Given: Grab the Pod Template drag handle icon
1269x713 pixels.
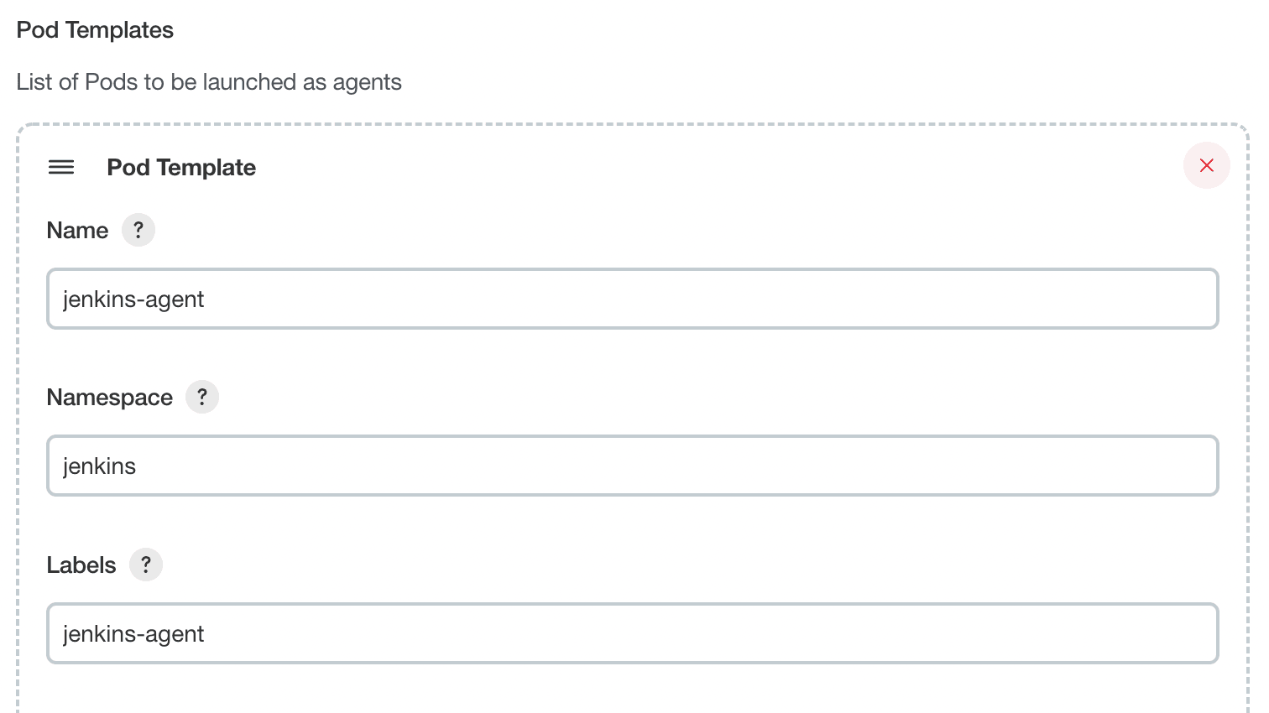Looking at the screenshot, I should pos(61,167).
